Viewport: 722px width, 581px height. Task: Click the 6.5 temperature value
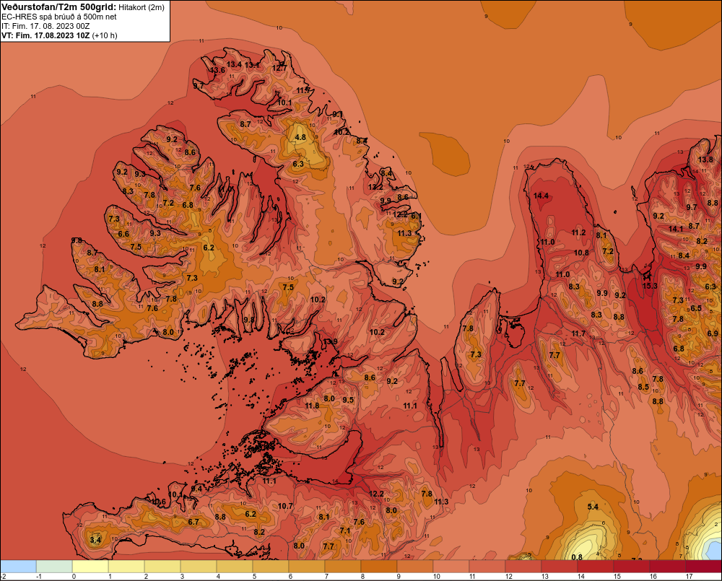tap(696, 308)
